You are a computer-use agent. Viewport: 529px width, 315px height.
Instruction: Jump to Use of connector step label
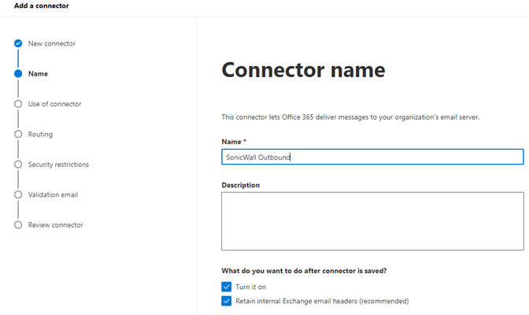(x=54, y=104)
